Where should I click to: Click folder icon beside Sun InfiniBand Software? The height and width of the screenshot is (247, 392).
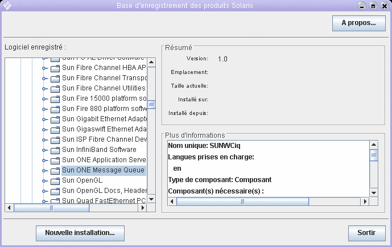(55, 150)
